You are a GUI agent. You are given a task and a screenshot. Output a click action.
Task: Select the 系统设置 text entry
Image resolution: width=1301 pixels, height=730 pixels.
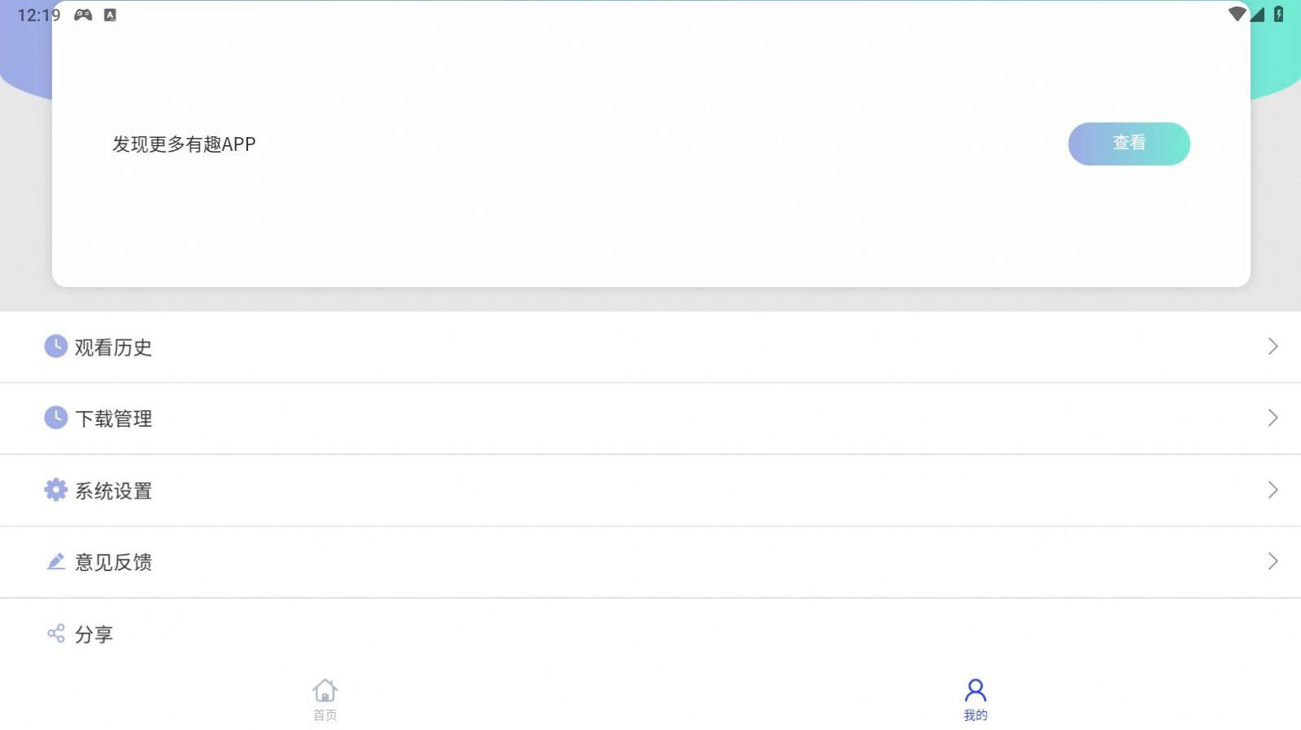click(113, 491)
